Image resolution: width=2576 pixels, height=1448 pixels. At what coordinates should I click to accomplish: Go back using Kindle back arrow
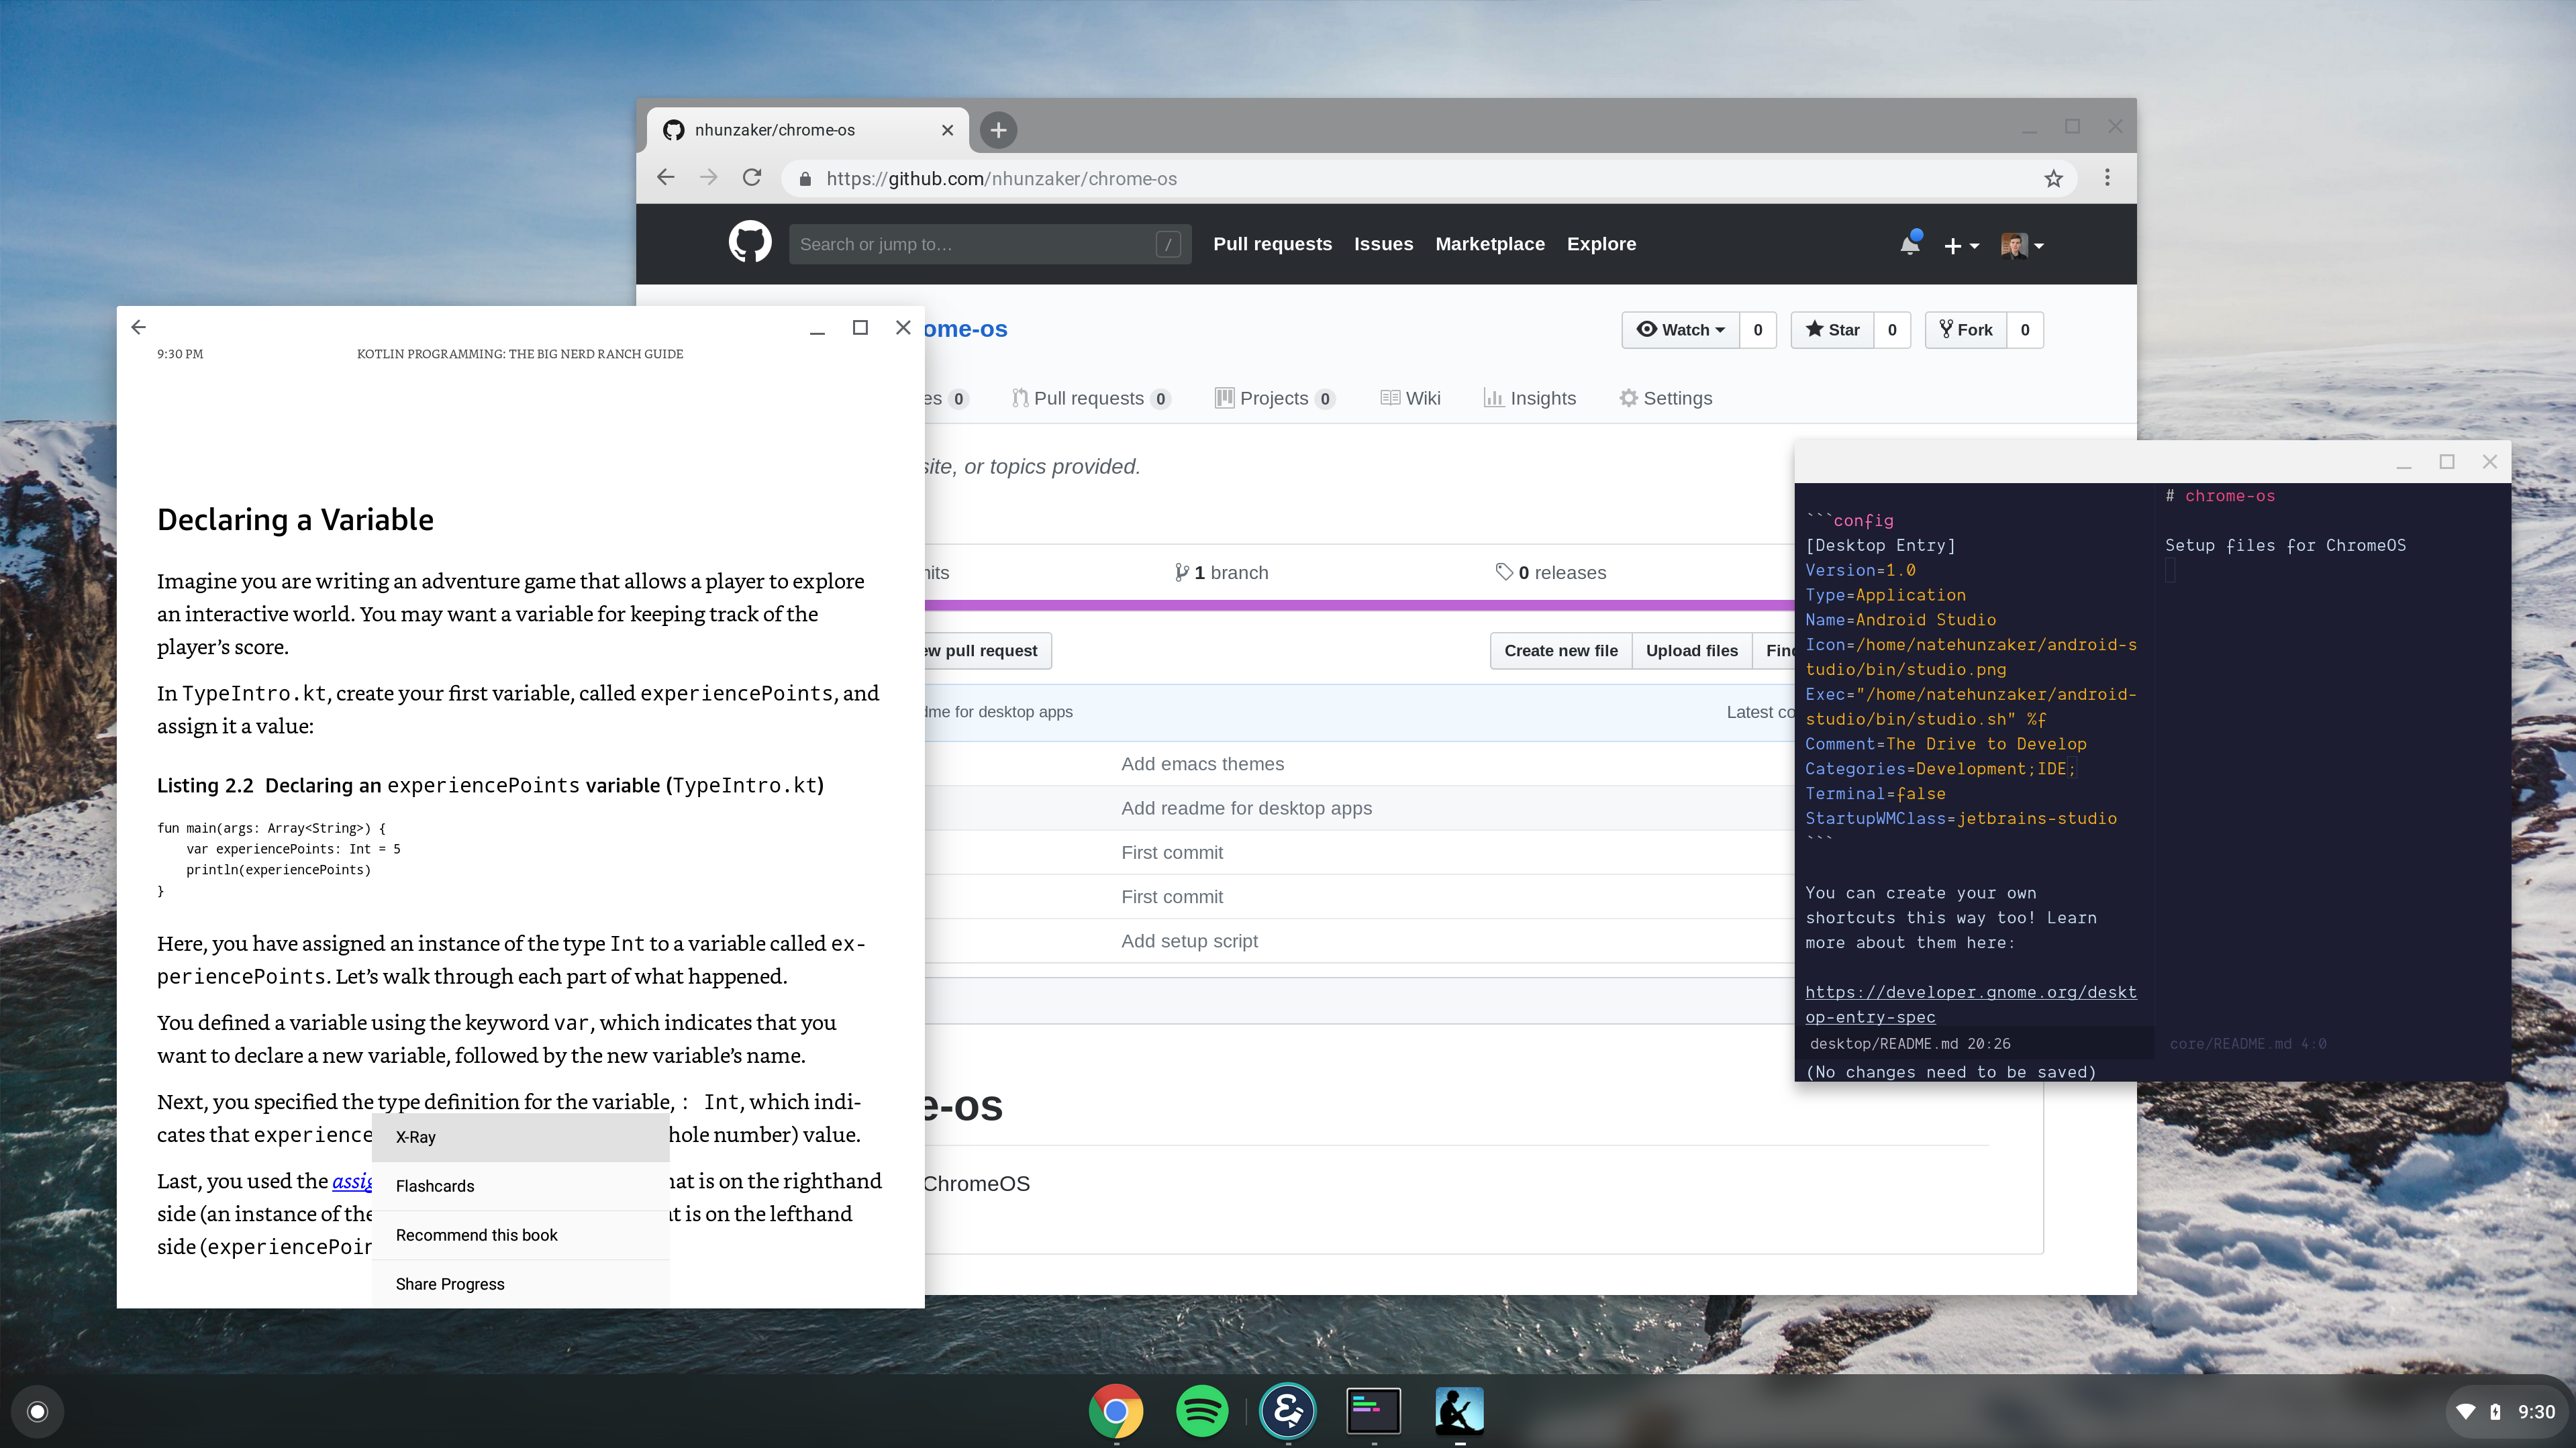[139, 327]
